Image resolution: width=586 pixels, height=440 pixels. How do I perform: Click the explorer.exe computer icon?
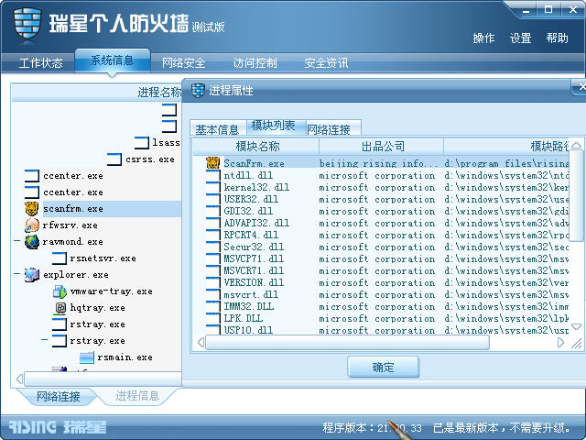pos(32,275)
